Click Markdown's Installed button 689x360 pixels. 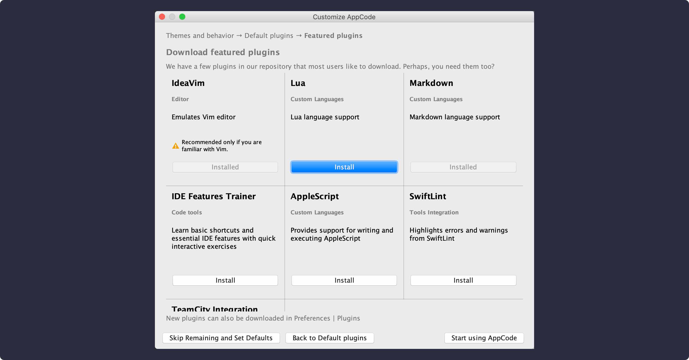click(463, 167)
